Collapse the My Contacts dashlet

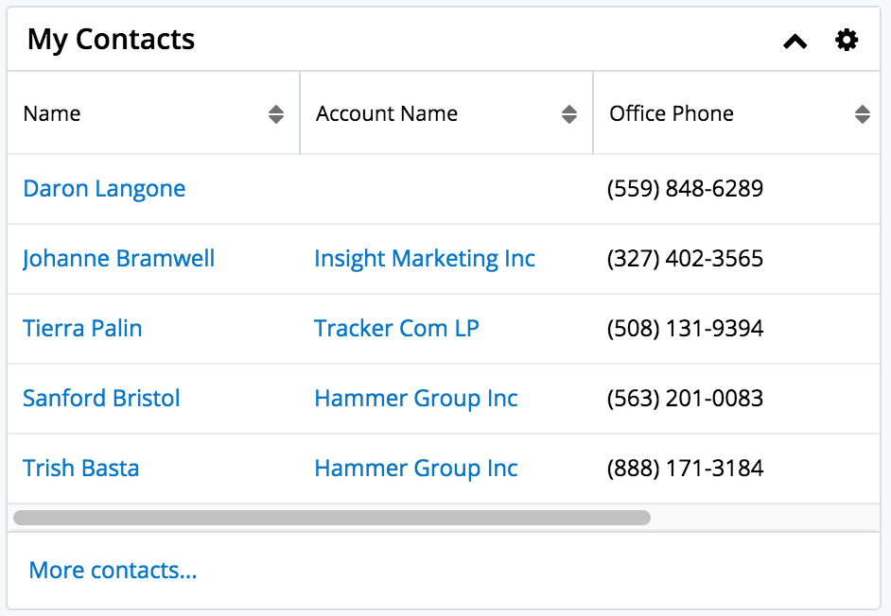coord(795,41)
